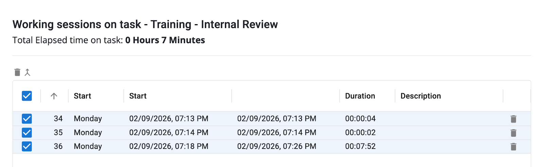This screenshot has height=167, width=544.
Task: Sort by the Duration column header
Action: [360, 96]
